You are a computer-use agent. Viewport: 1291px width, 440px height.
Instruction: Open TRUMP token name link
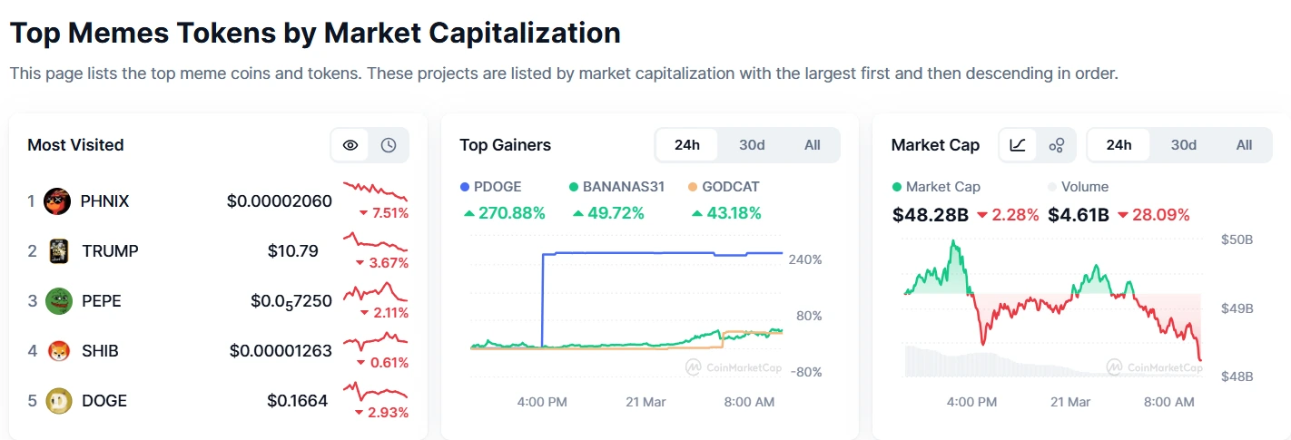pyautogui.click(x=110, y=251)
